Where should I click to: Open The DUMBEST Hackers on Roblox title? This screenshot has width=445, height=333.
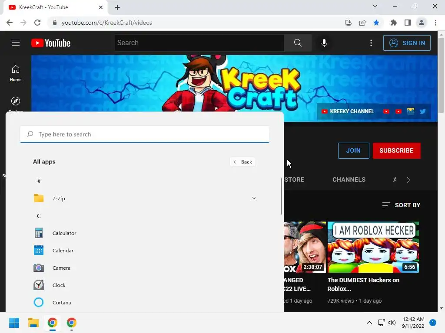click(x=363, y=284)
